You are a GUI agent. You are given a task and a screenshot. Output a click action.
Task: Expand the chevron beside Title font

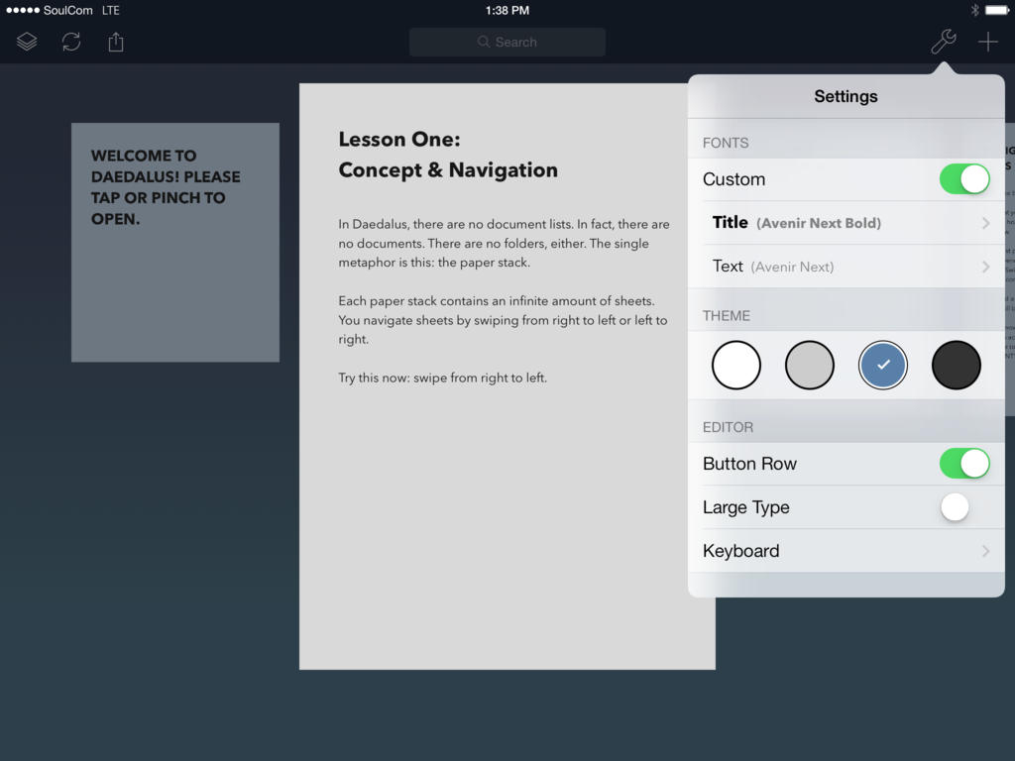[986, 223]
